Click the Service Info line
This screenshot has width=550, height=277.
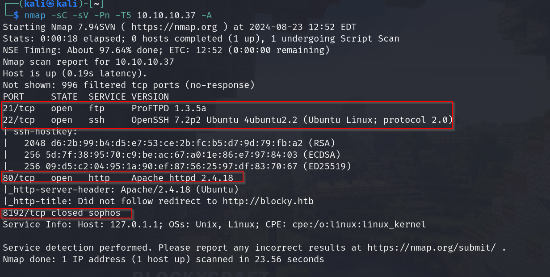[x=214, y=224]
